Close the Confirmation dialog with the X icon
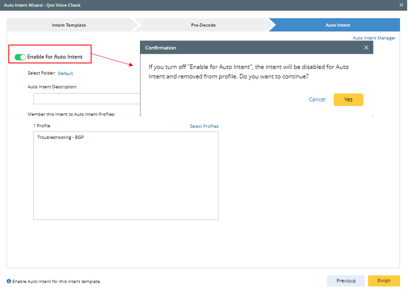 coord(366,48)
